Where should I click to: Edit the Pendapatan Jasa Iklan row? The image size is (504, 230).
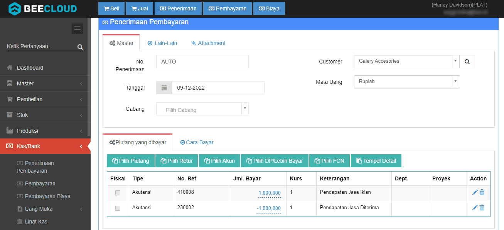point(475,192)
